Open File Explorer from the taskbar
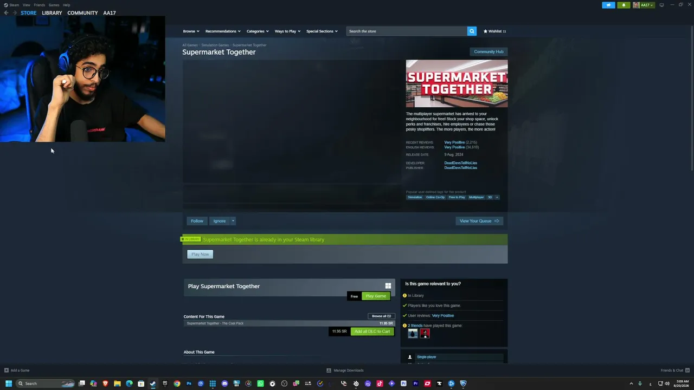 (117, 383)
